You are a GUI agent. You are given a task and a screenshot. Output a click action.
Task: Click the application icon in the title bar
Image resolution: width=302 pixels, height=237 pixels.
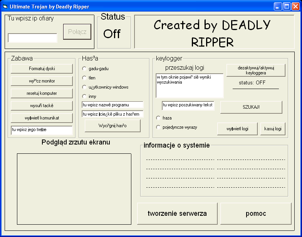pyautogui.click(x=5, y=7)
